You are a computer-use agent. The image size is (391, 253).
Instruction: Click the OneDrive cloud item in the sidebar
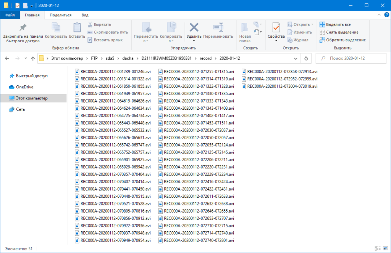[x=24, y=87]
